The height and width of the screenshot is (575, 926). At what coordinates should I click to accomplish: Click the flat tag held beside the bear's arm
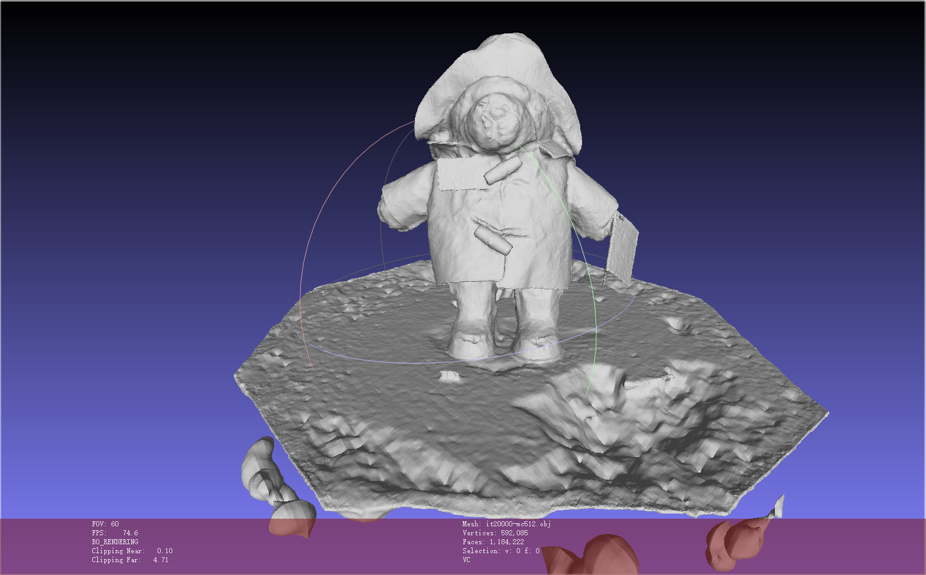(x=621, y=248)
